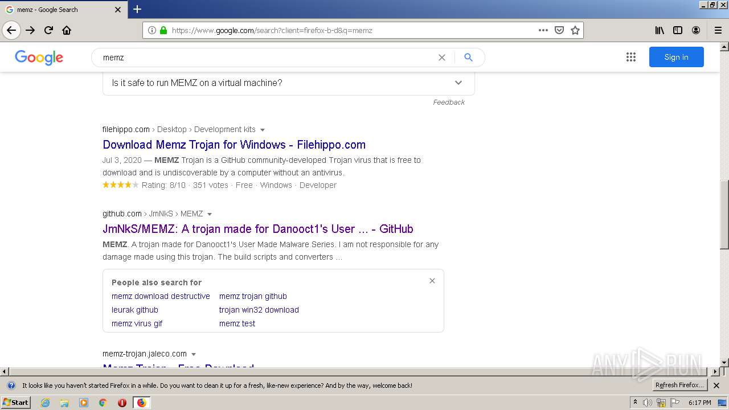Image resolution: width=729 pixels, height=410 pixels.
Task: Open the page actions three-dots menu
Action: point(543,30)
